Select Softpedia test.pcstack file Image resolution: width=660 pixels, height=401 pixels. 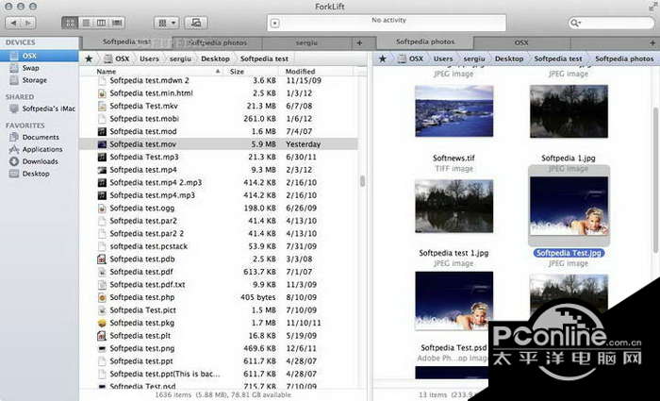pos(219,246)
